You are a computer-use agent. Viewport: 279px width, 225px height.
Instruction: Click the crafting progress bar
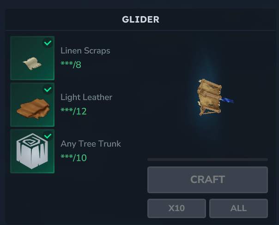(x=207, y=160)
